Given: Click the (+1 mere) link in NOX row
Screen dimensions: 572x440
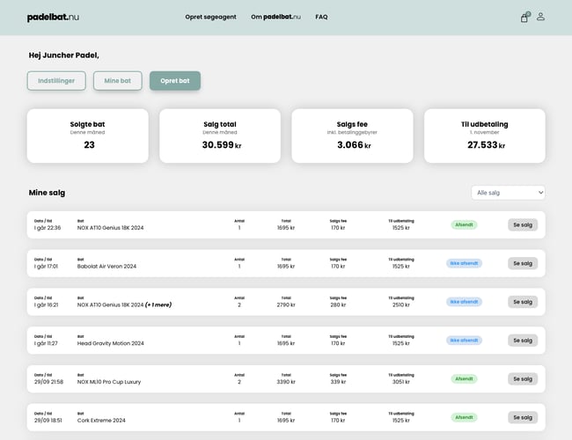Looking at the screenshot, I should (x=158, y=304).
